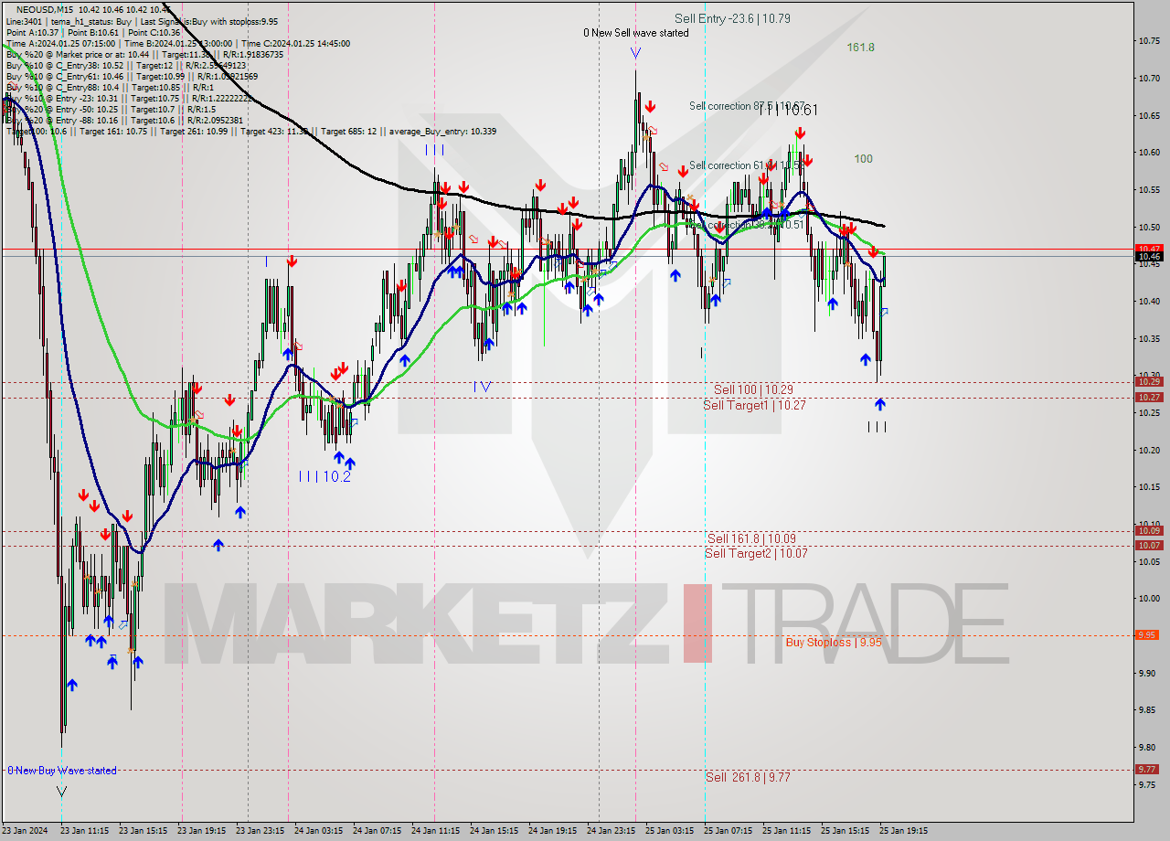Click the 10.35 price scale value
This screenshot has height=841, width=1170.
click(1148, 338)
